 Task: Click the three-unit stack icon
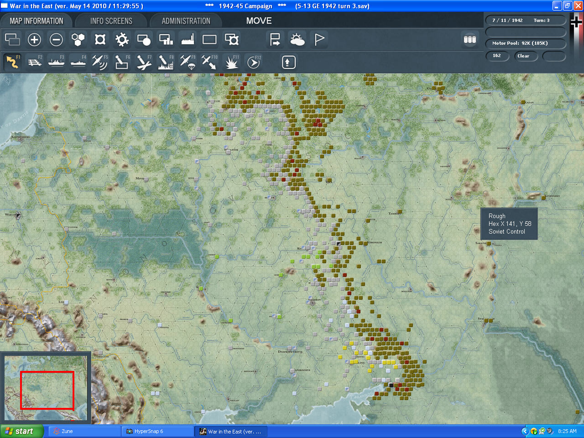(470, 40)
